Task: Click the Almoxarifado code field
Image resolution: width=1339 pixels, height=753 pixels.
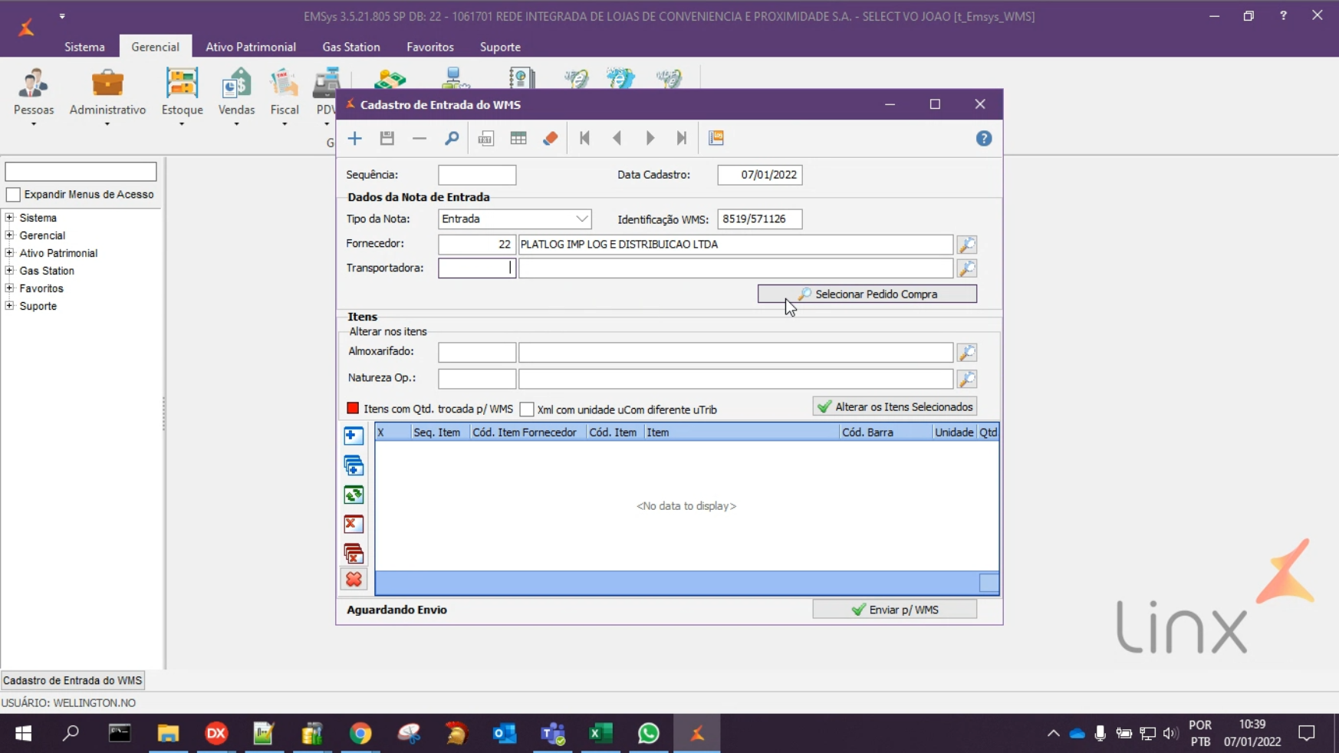Action: pyautogui.click(x=477, y=353)
